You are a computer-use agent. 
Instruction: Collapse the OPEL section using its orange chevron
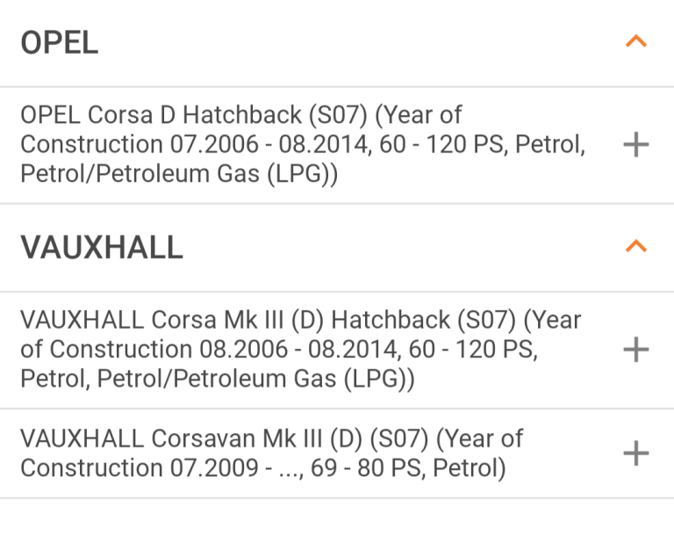tap(636, 42)
